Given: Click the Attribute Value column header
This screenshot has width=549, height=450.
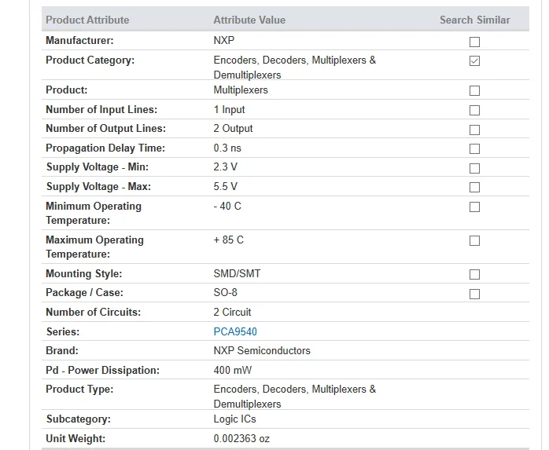Looking at the screenshot, I should [249, 20].
